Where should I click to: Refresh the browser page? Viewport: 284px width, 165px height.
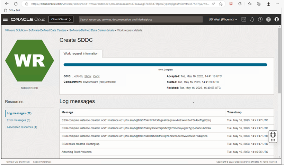tap(16, 4)
